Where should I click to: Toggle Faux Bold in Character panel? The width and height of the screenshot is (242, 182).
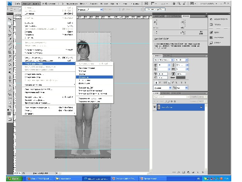(156, 83)
